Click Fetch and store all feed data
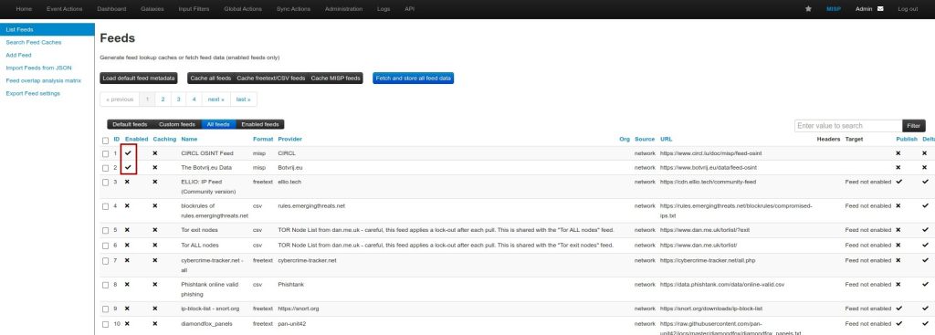The width and height of the screenshot is (935, 335). point(414,79)
